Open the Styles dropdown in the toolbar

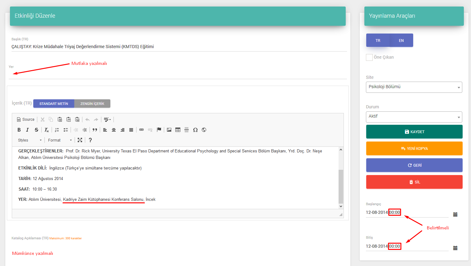tap(30, 140)
